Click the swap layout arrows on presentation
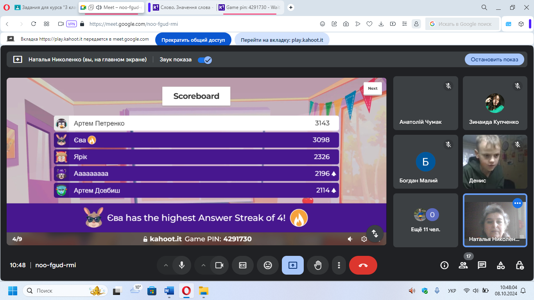Viewport: 534px width, 300px height. click(375, 234)
